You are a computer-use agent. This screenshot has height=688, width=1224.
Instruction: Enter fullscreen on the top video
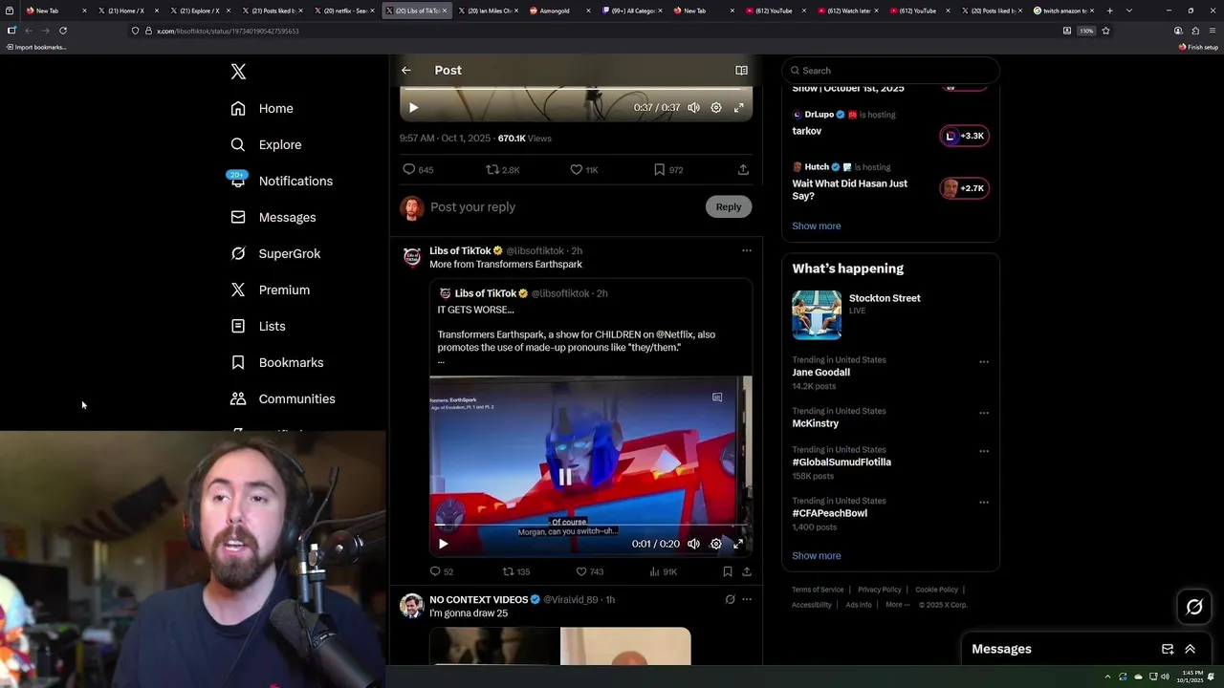pyautogui.click(x=739, y=108)
